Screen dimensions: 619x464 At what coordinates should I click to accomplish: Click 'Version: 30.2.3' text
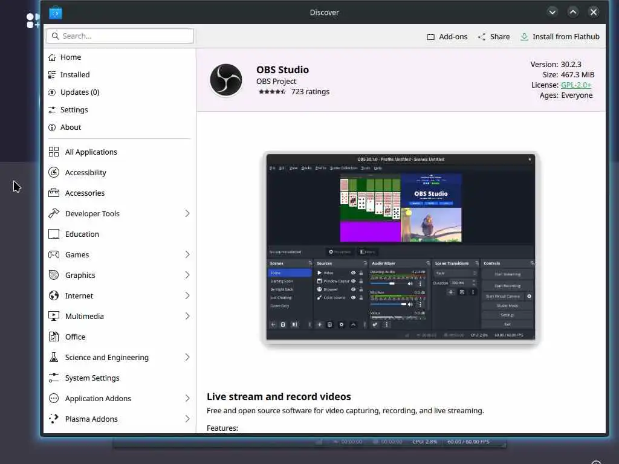556,64
